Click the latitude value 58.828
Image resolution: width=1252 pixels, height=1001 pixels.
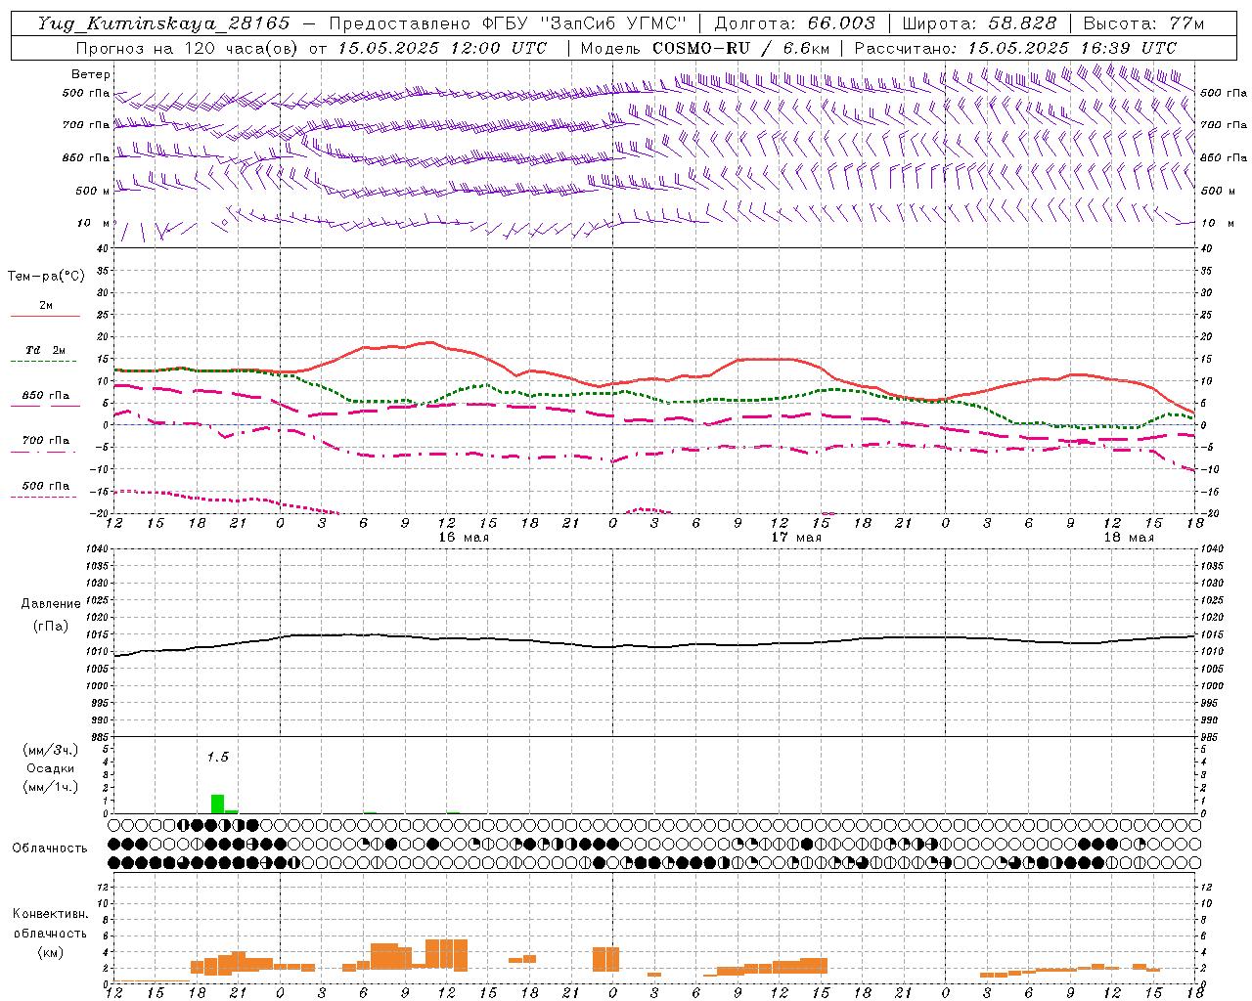pos(1023,23)
